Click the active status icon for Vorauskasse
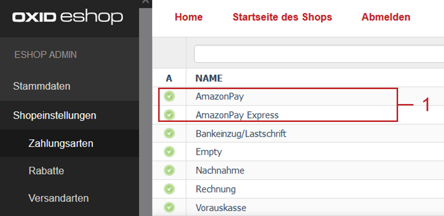The image size is (444, 216). pyautogui.click(x=169, y=207)
